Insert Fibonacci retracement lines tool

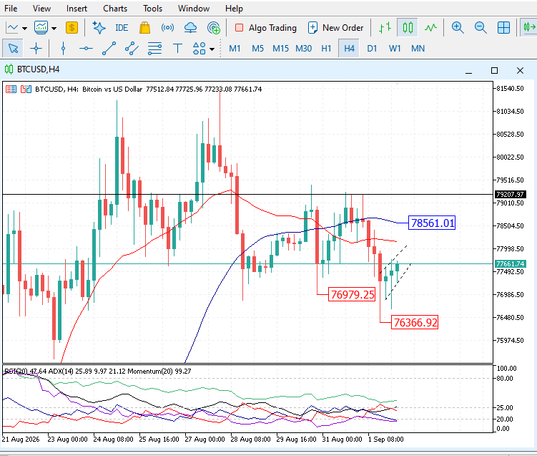point(154,49)
